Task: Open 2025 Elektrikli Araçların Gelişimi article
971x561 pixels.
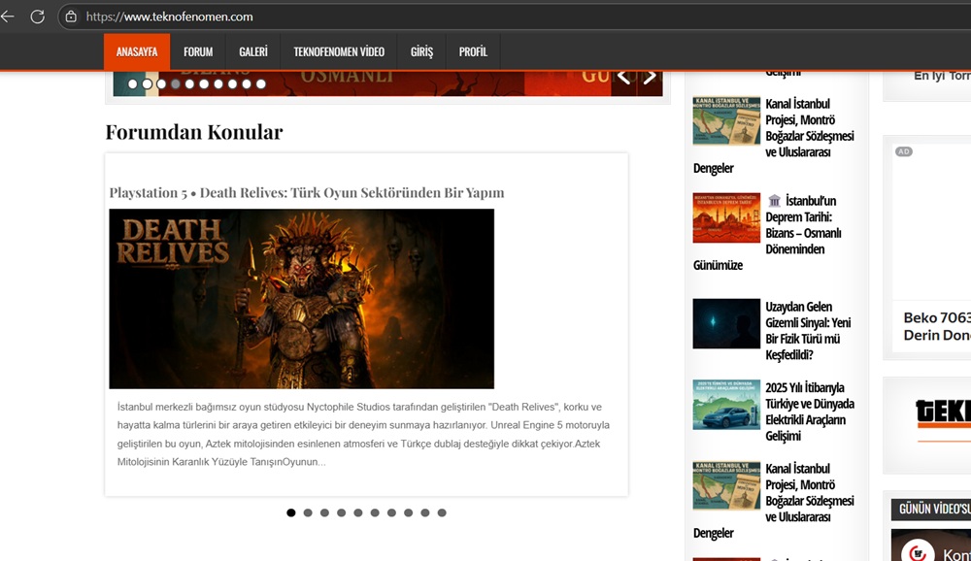Action: pos(809,412)
